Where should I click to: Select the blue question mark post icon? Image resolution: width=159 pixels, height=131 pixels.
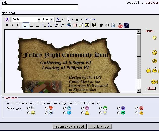[65, 113]
